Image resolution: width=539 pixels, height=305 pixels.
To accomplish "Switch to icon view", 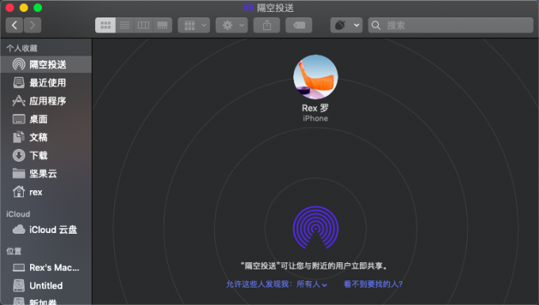I will click(105, 25).
